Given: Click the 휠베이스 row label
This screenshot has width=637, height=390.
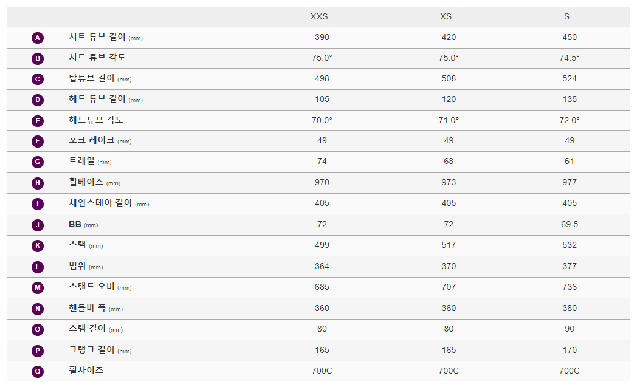Looking at the screenshot, I should [x=86, y=182].
